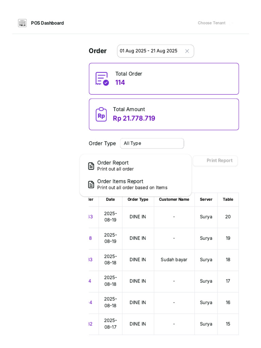The height and width of the screenshot is (348, 261).
Task: Expand the Order Type 'All Type' dropdown
Action: (152, 143)
